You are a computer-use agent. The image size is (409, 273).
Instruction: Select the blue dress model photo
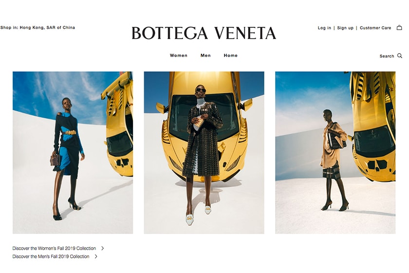point(73,153)
